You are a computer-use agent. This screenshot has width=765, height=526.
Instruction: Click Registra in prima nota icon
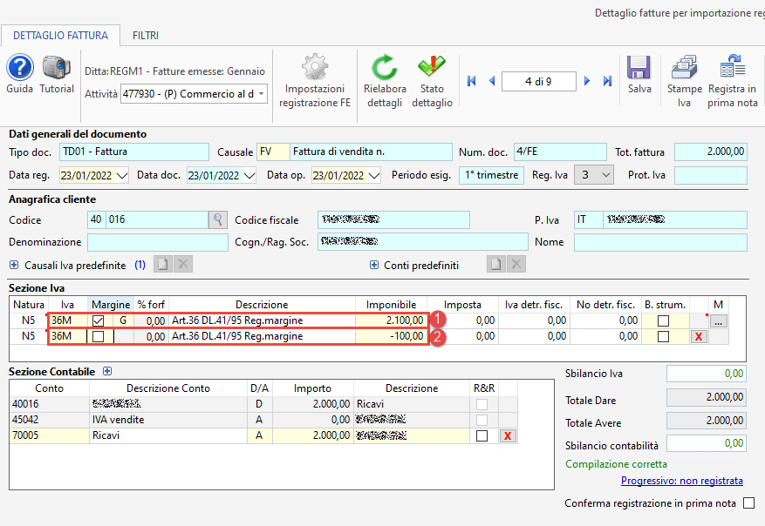pos(733,66)
